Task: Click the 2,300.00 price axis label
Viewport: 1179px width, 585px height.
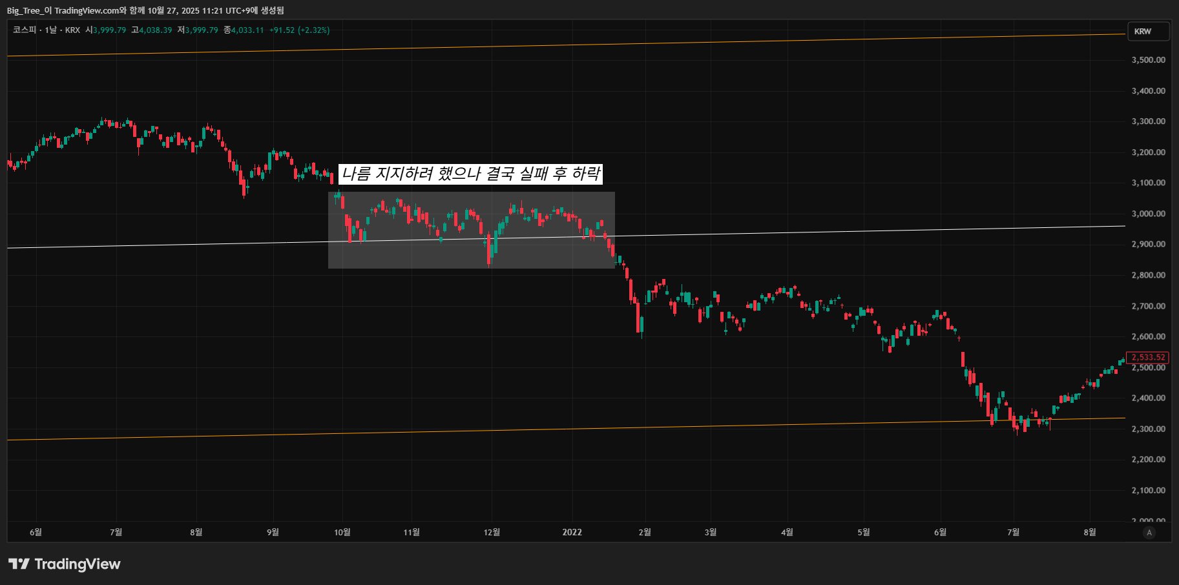Action: tap(1149, 429)
